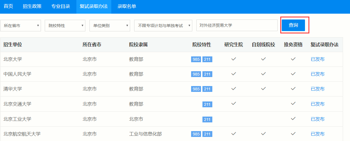Screen dimensions: 350x141
Task: Go to the 首页 tab
Action: point(8,6)
